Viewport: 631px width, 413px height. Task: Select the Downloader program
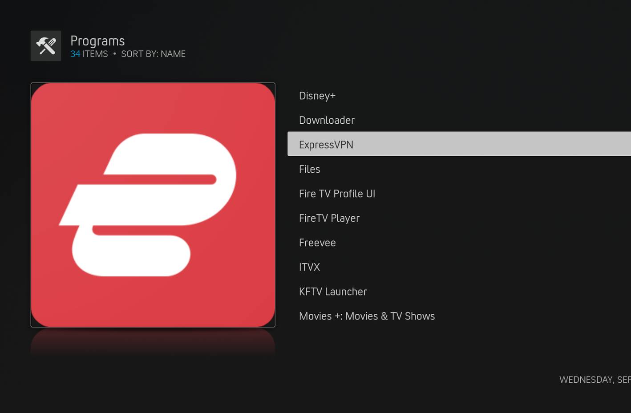[327, 120]
